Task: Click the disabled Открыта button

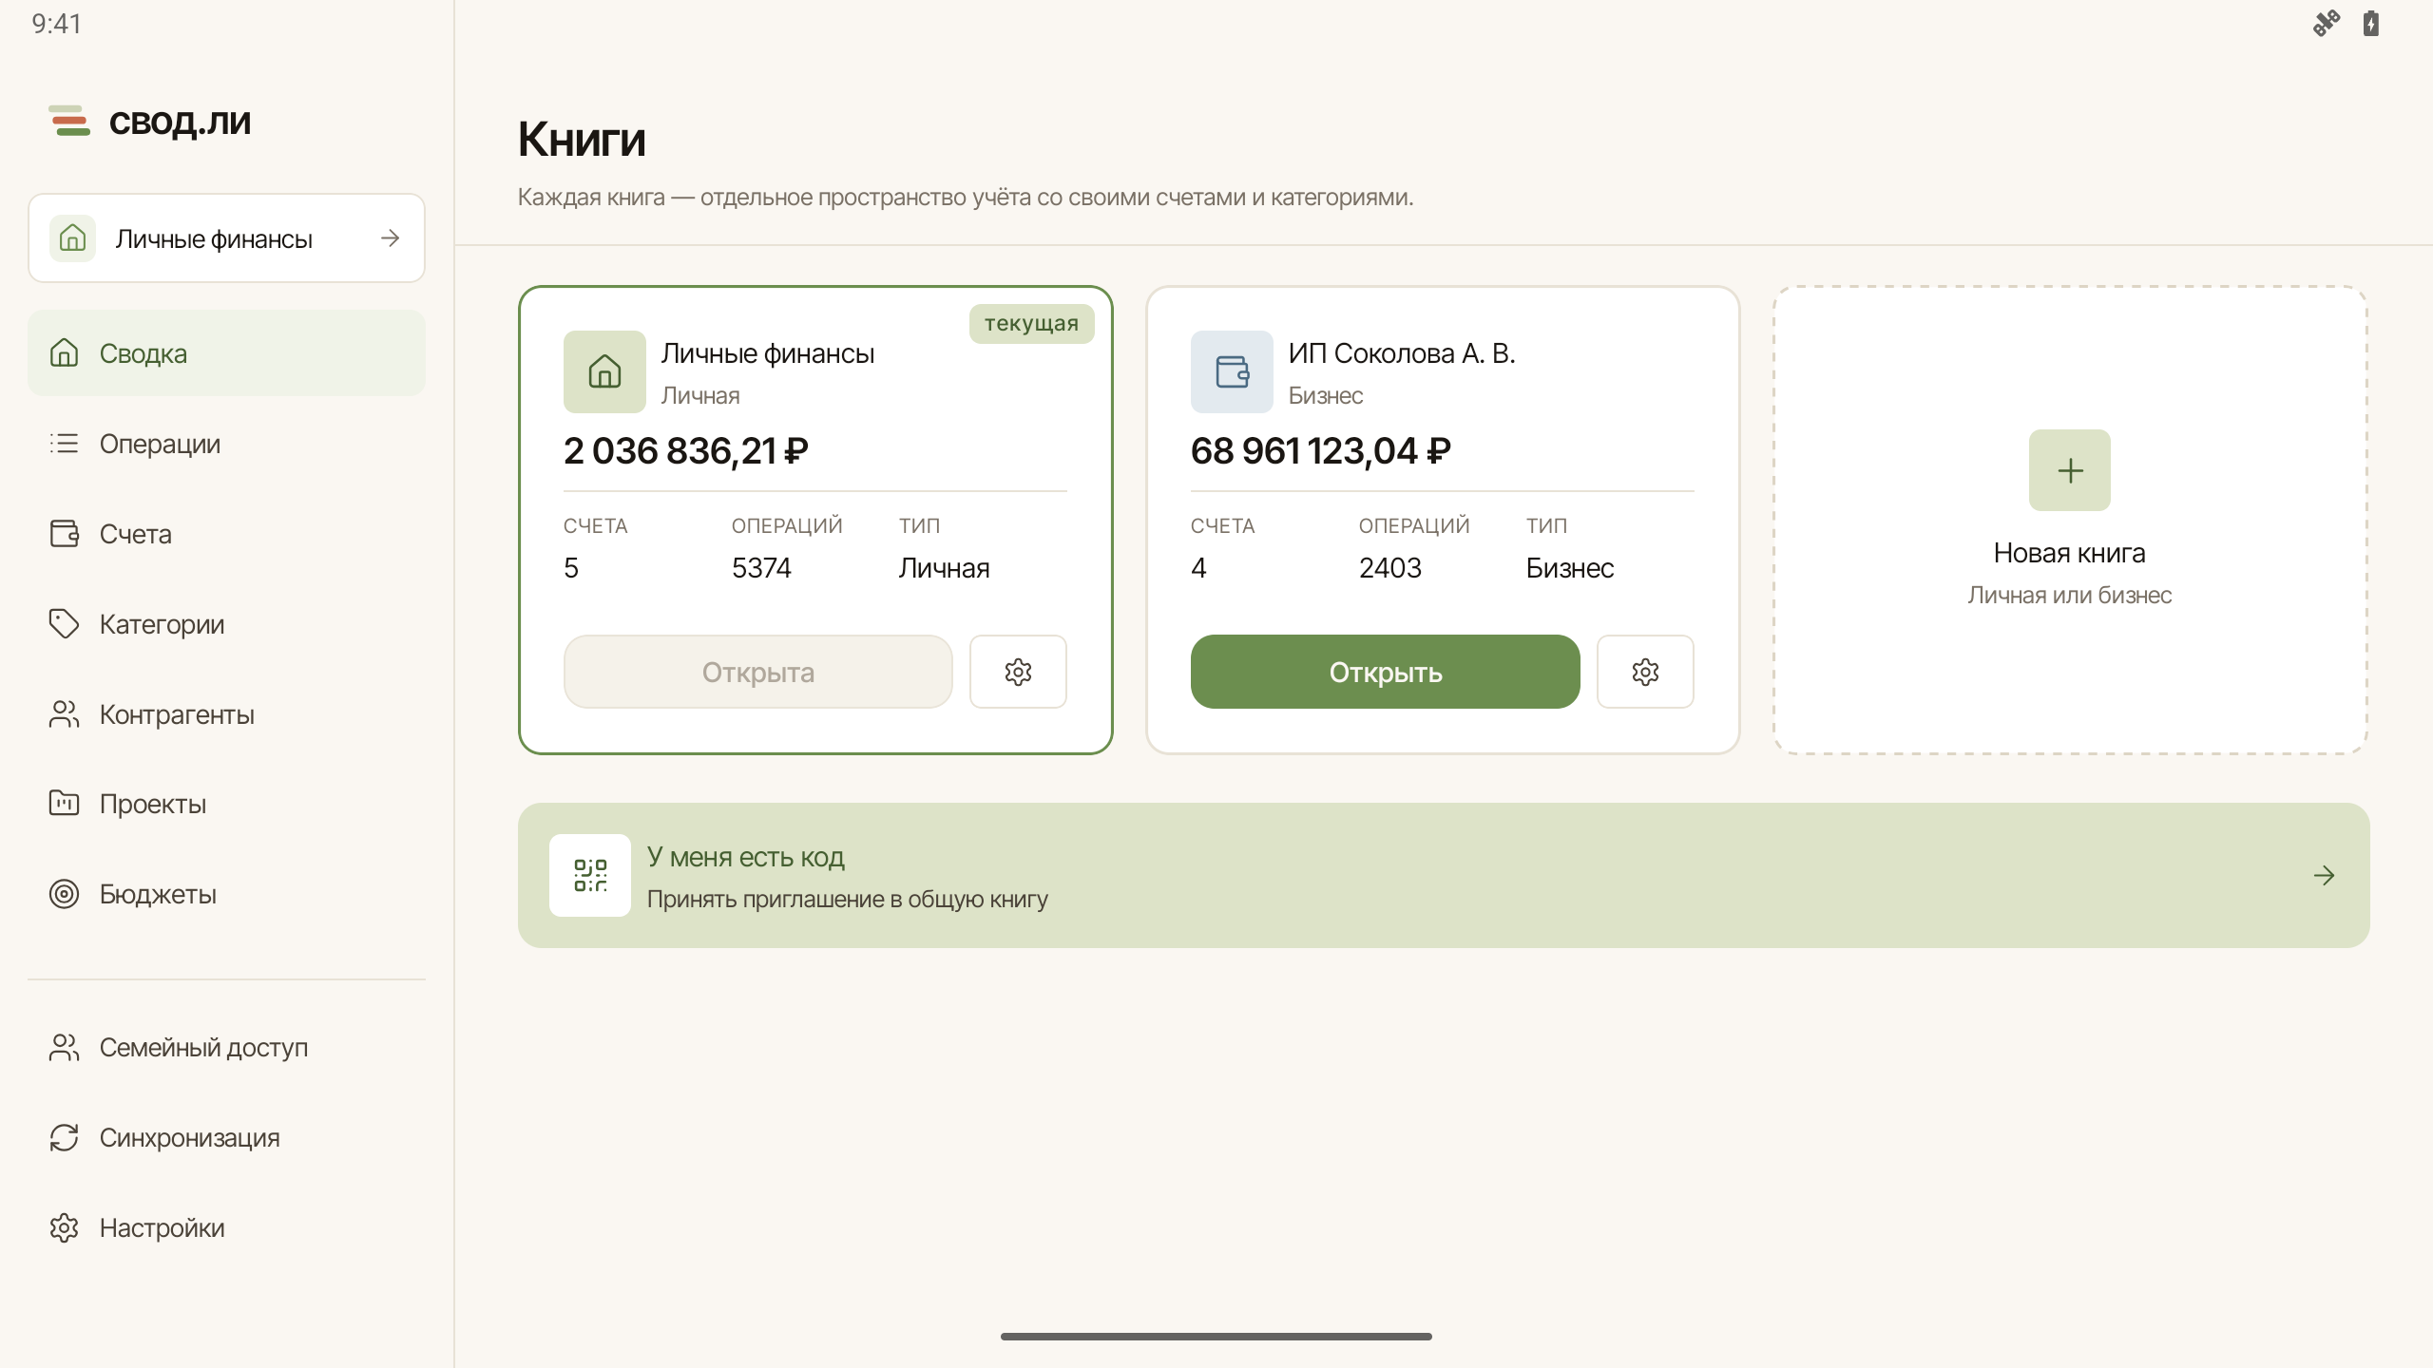Action: pyautogui.click(x=758, y=672)
